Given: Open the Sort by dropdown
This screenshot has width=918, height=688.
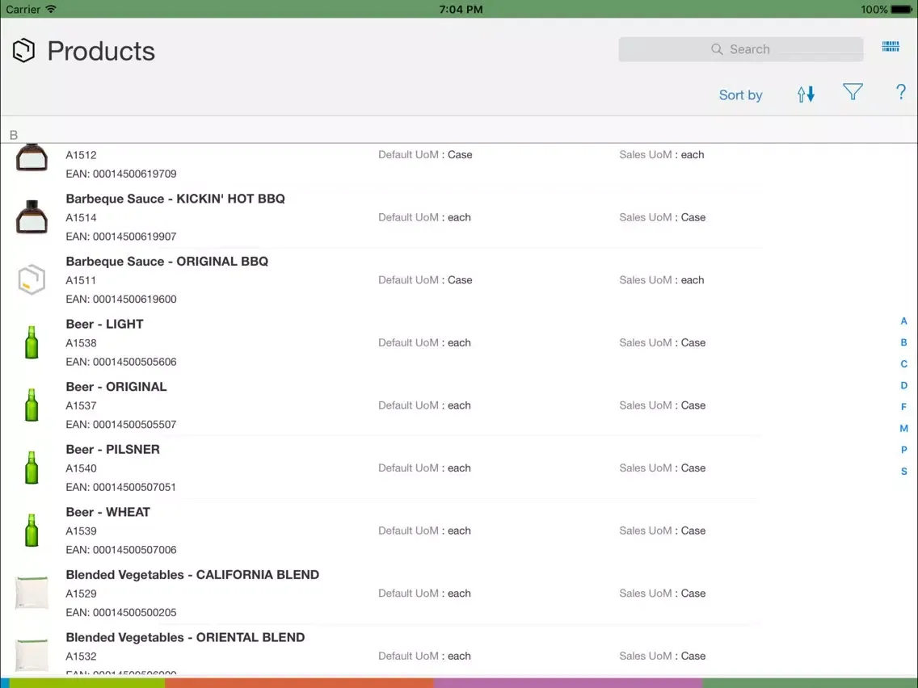Looking at the screenshot, I should pyautogui.click(x=740, y=95).
